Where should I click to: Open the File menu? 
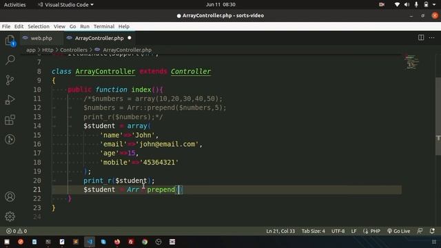(x=6, y=26)
